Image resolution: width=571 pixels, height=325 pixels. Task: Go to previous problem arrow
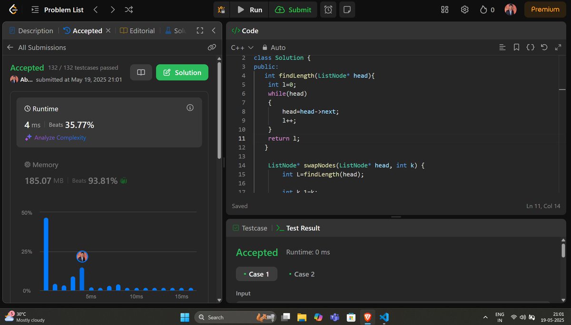[96, 10]
